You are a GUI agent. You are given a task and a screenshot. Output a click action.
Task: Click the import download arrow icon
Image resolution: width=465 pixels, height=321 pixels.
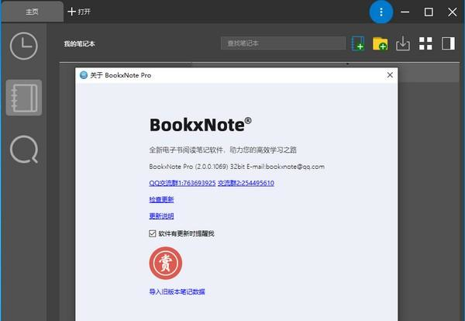403,43
